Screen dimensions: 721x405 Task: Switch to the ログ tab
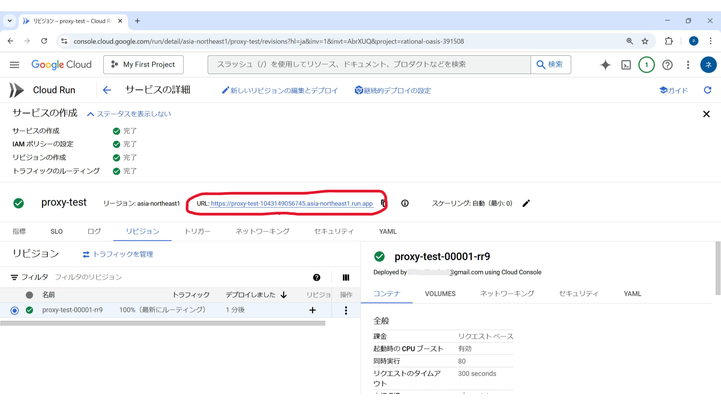tap(94, 231)
